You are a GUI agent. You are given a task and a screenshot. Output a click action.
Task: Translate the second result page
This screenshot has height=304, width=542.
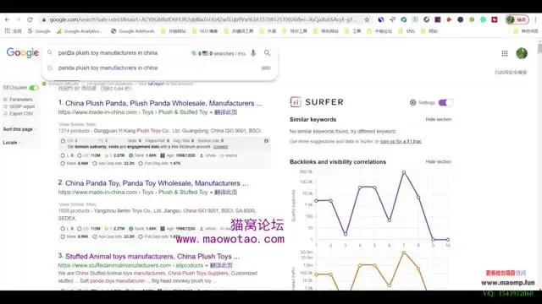[x=226, y=192]
